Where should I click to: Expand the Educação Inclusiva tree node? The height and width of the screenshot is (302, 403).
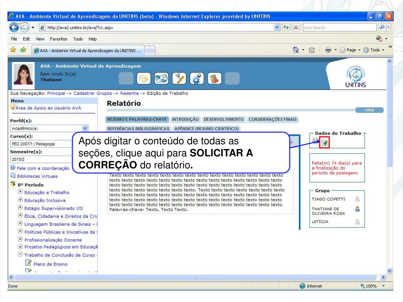[20, 199]
